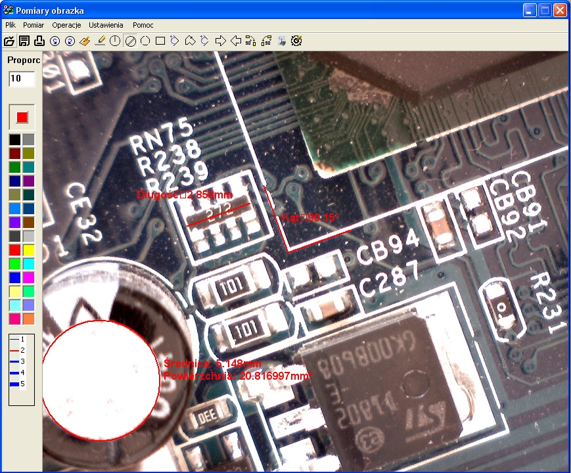Open the Plik menu
Screen dimensions: 571x473
[11, 25]
